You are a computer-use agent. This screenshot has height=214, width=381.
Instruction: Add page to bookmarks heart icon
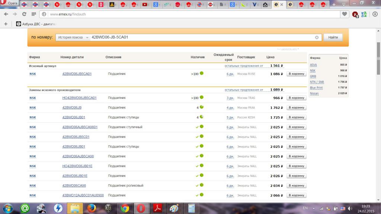344,14
